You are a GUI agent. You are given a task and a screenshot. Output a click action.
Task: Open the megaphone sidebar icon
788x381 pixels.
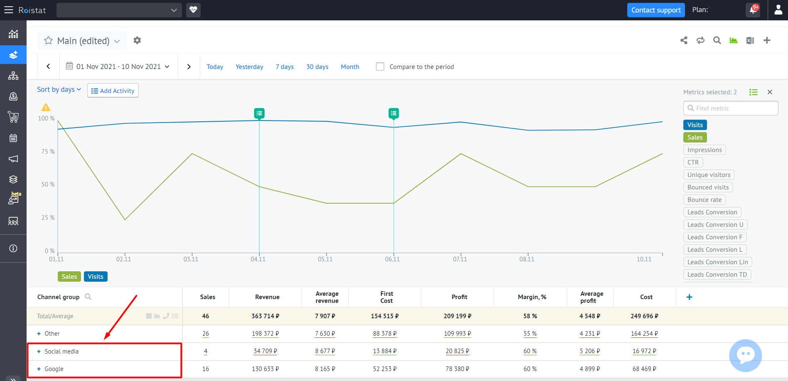click(x=13, y=159)
